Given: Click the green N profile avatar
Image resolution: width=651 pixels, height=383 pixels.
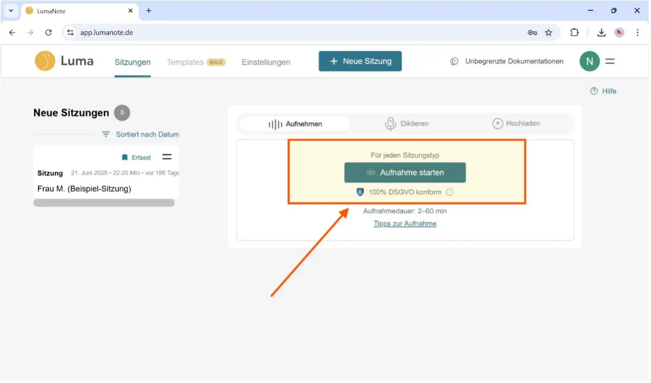Looking at the screenshot, I should click(589, 62).
